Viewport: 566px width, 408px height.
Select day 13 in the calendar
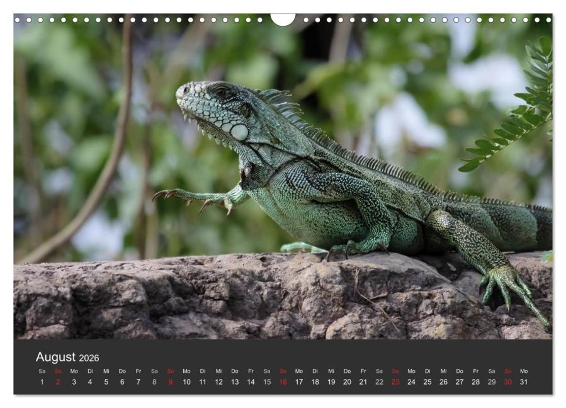point(235,382)
